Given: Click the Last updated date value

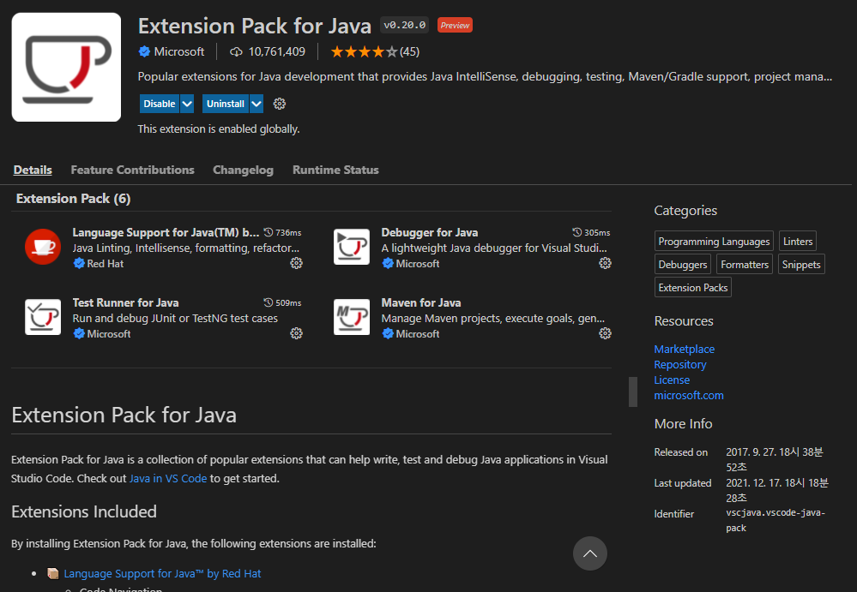Looking at the screenshot, I should click(x=777, y=490).
